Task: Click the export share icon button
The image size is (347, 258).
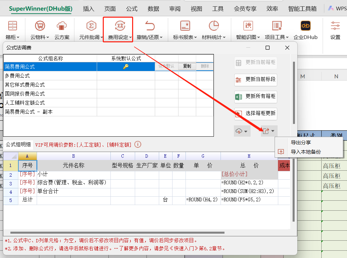Action: tap(266, 131)
